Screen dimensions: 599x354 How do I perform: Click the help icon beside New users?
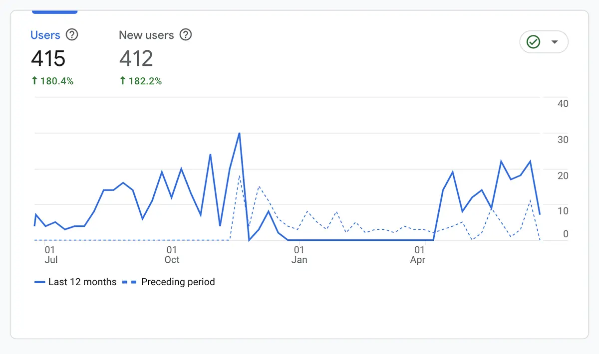(186, 35)
